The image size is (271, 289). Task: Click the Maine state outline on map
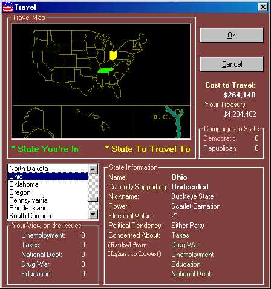(x=143, y=39)
